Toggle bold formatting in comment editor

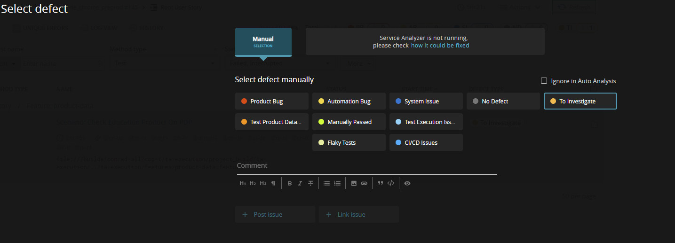290,183
